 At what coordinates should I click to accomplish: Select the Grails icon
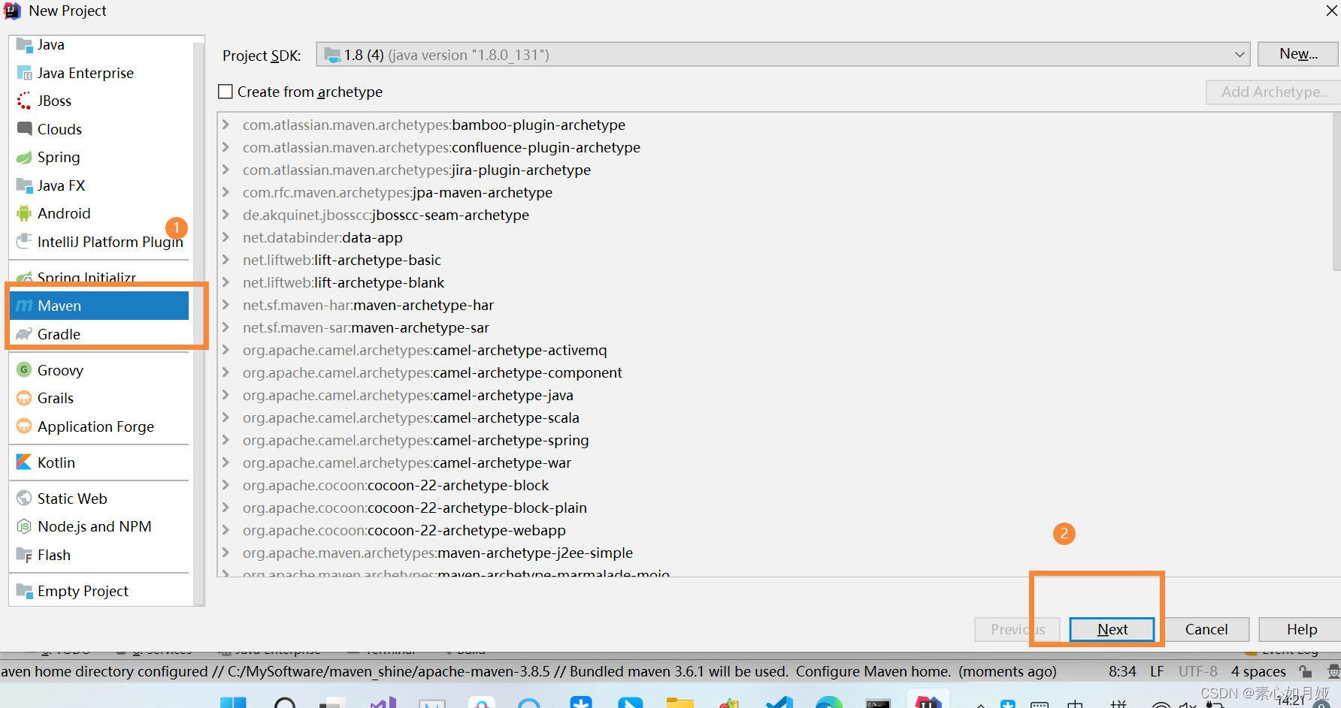click(x=24, y=398)
